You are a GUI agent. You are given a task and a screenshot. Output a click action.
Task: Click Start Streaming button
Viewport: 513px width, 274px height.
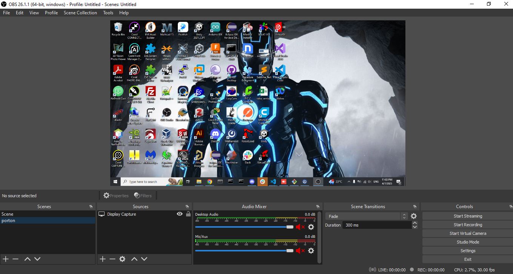tap(467, 216)
